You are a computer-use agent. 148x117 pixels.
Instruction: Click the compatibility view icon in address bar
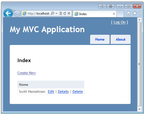61,13
